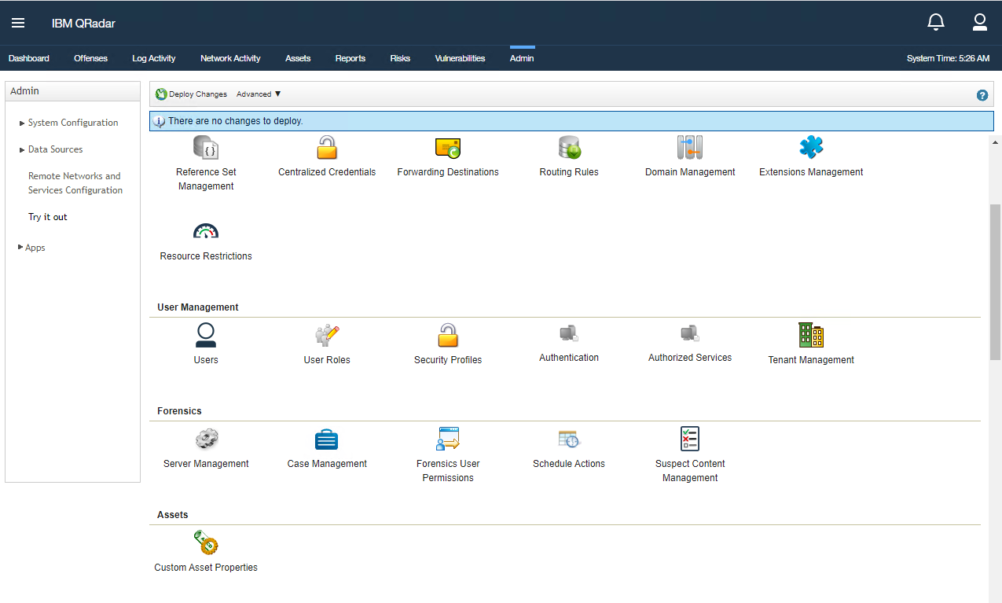The image size is (1002, 603).
Task: Open Domain Management icon
Action: (690, 147)
